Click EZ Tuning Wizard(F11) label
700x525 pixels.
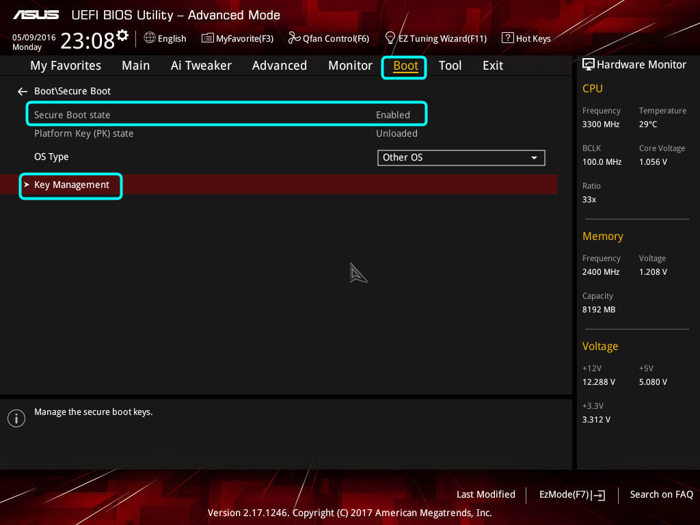[x=442, y=39]
